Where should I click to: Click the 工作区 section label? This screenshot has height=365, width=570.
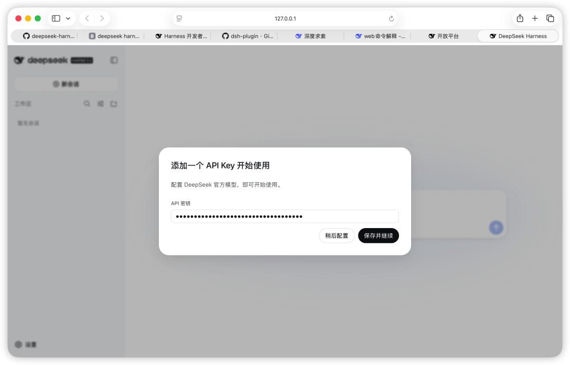coord(23,104)
